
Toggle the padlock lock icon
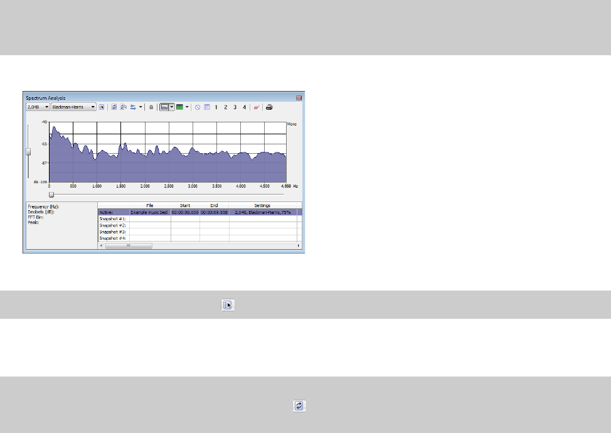(x=151, y=107)
